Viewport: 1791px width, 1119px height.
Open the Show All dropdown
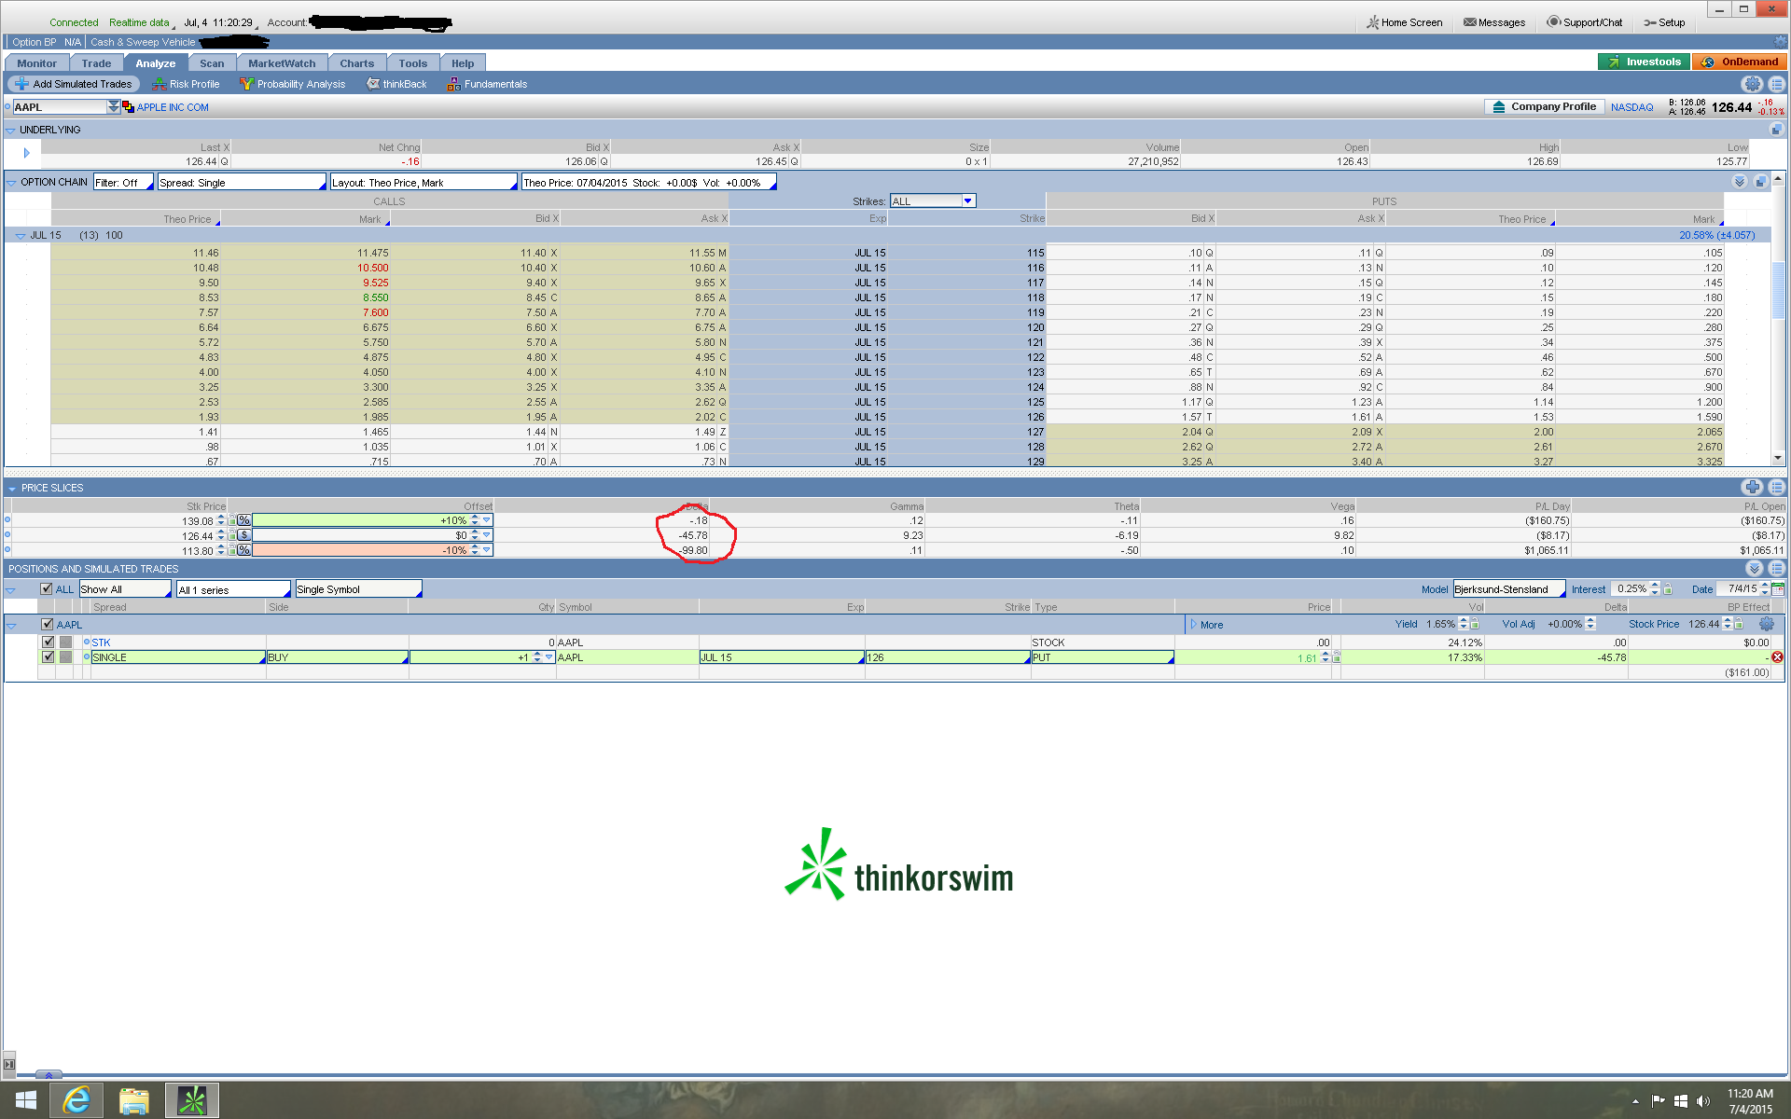(125, 589)
